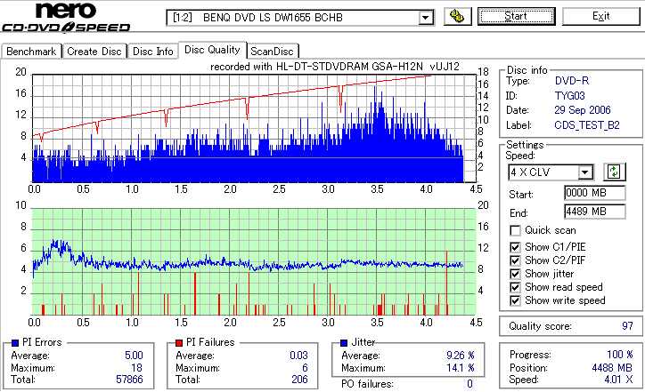Viewport: 645px width, 392px height.
Task: Select the Disc Quality tab
Action: (x=212, y=50)
